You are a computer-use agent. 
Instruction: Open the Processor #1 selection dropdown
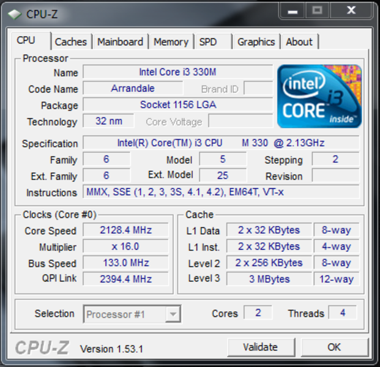(x=132, y=314)
